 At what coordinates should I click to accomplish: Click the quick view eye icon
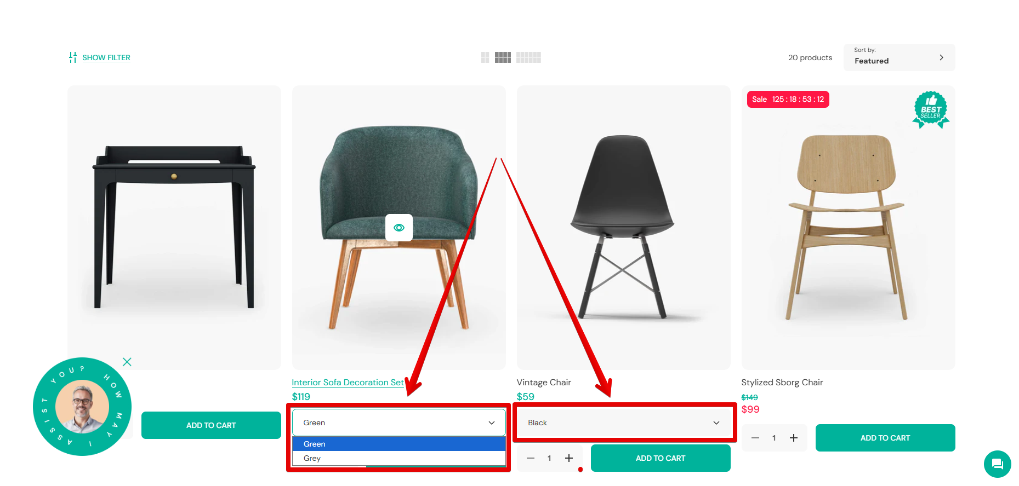click(399, 228)
